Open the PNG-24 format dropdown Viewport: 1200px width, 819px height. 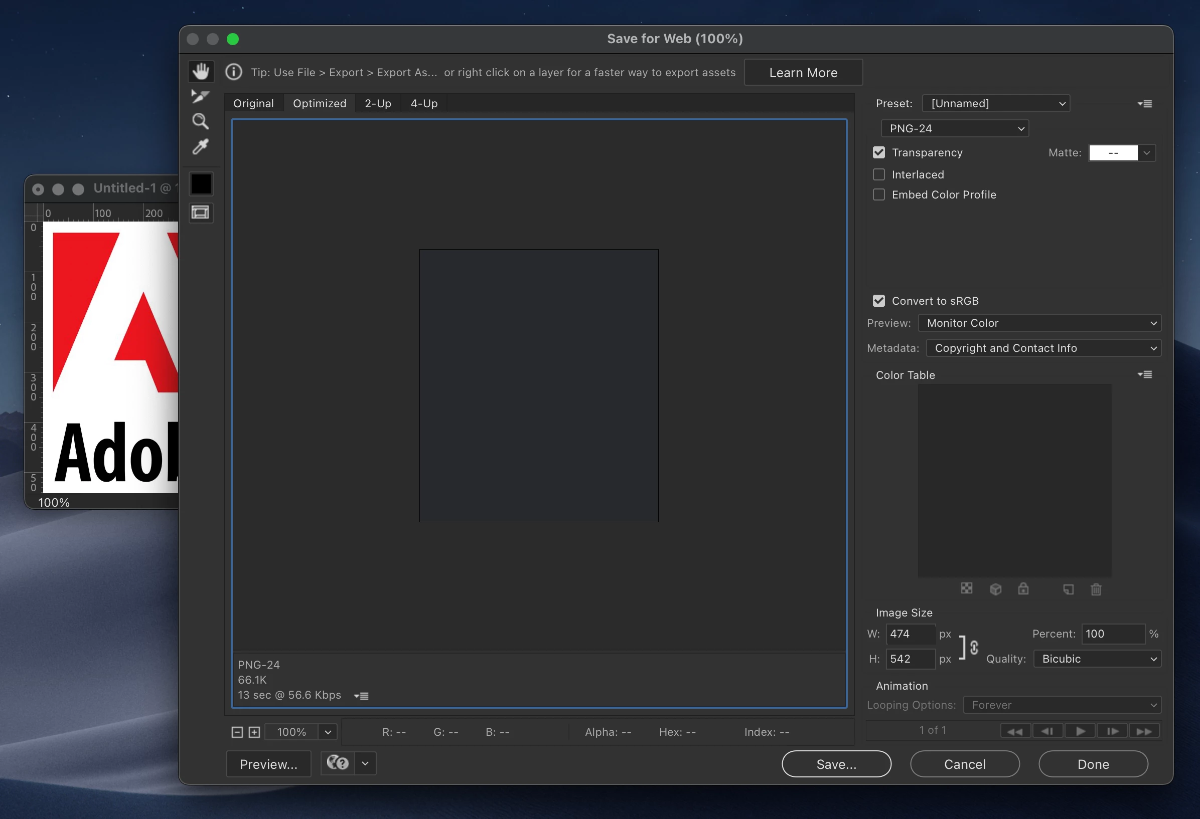point(954,129)
